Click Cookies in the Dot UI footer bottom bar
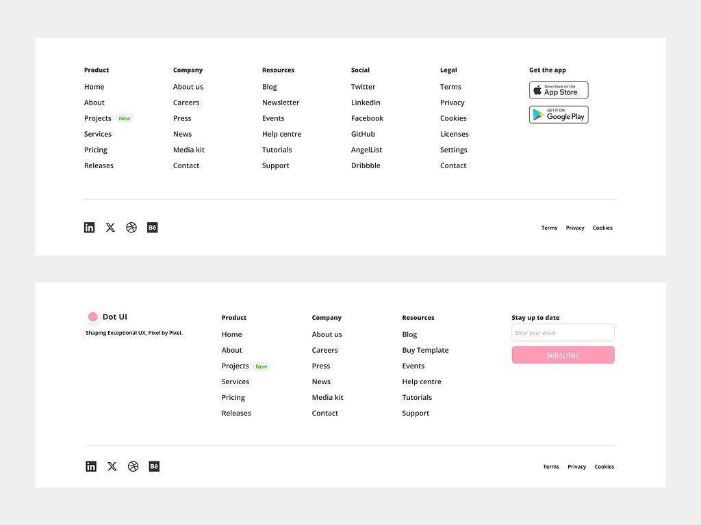Screen dimensions: 701x525 tap(604, 466)
